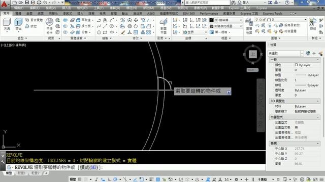Toggle polar tracking in status bar
The image size is (325, 182).
coord(115,179)
